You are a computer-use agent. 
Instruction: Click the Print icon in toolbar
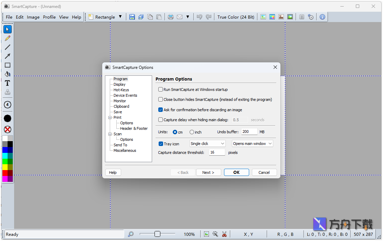point(171,17)
